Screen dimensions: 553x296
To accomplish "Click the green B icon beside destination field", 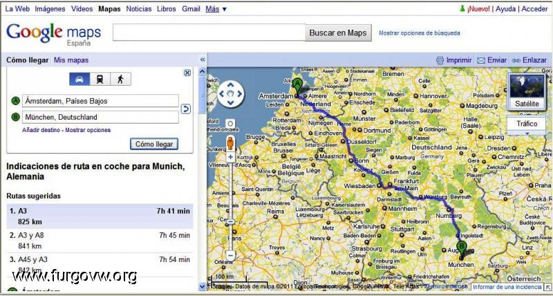I will (x=15, y=117).
